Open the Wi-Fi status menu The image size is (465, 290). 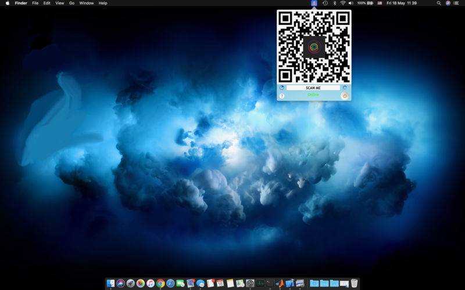coord(343,3)
